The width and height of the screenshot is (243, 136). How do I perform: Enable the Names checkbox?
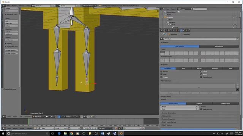161,71
